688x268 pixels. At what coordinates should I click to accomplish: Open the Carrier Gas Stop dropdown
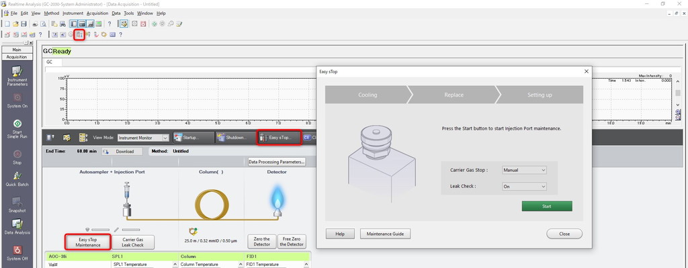click(524, 170)
